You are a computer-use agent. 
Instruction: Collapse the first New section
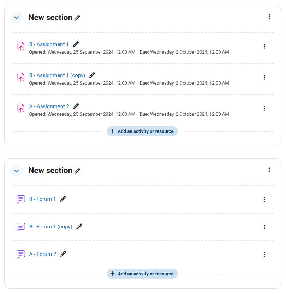click(17, 18)
